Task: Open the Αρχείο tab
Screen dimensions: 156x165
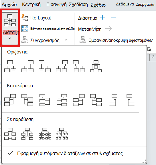Action: (x=9, y=5)
